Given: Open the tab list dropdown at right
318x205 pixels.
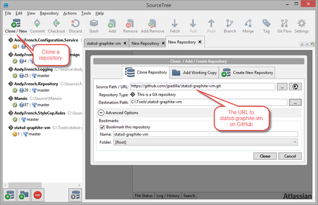Looking at the screenshot, I should (313, 44).
